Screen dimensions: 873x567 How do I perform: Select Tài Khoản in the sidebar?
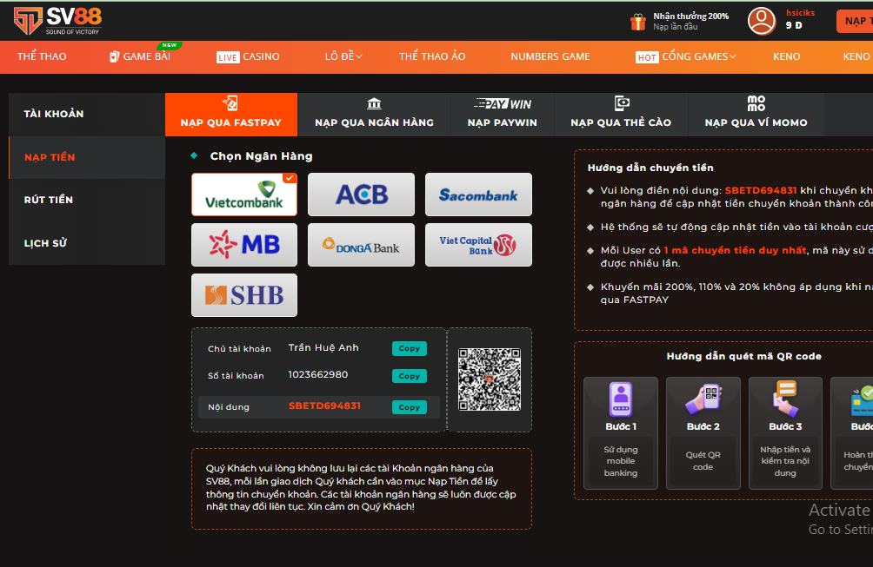click(87, 114)
